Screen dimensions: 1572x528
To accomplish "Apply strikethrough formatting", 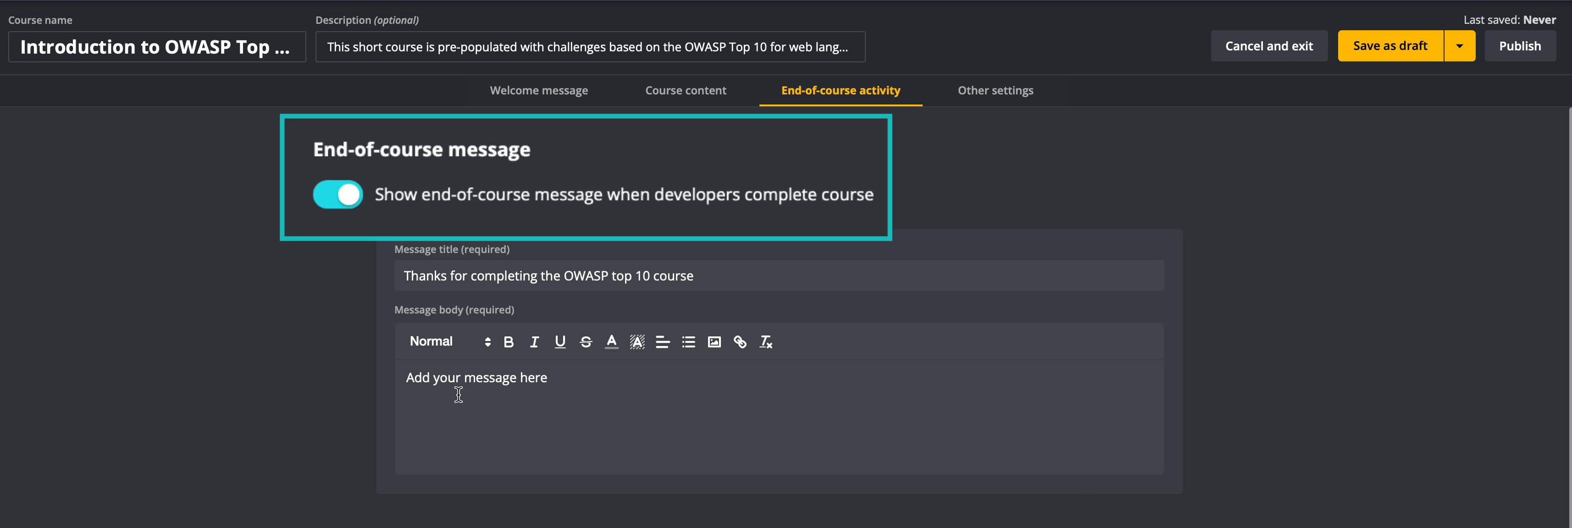I will pos(586,342).
